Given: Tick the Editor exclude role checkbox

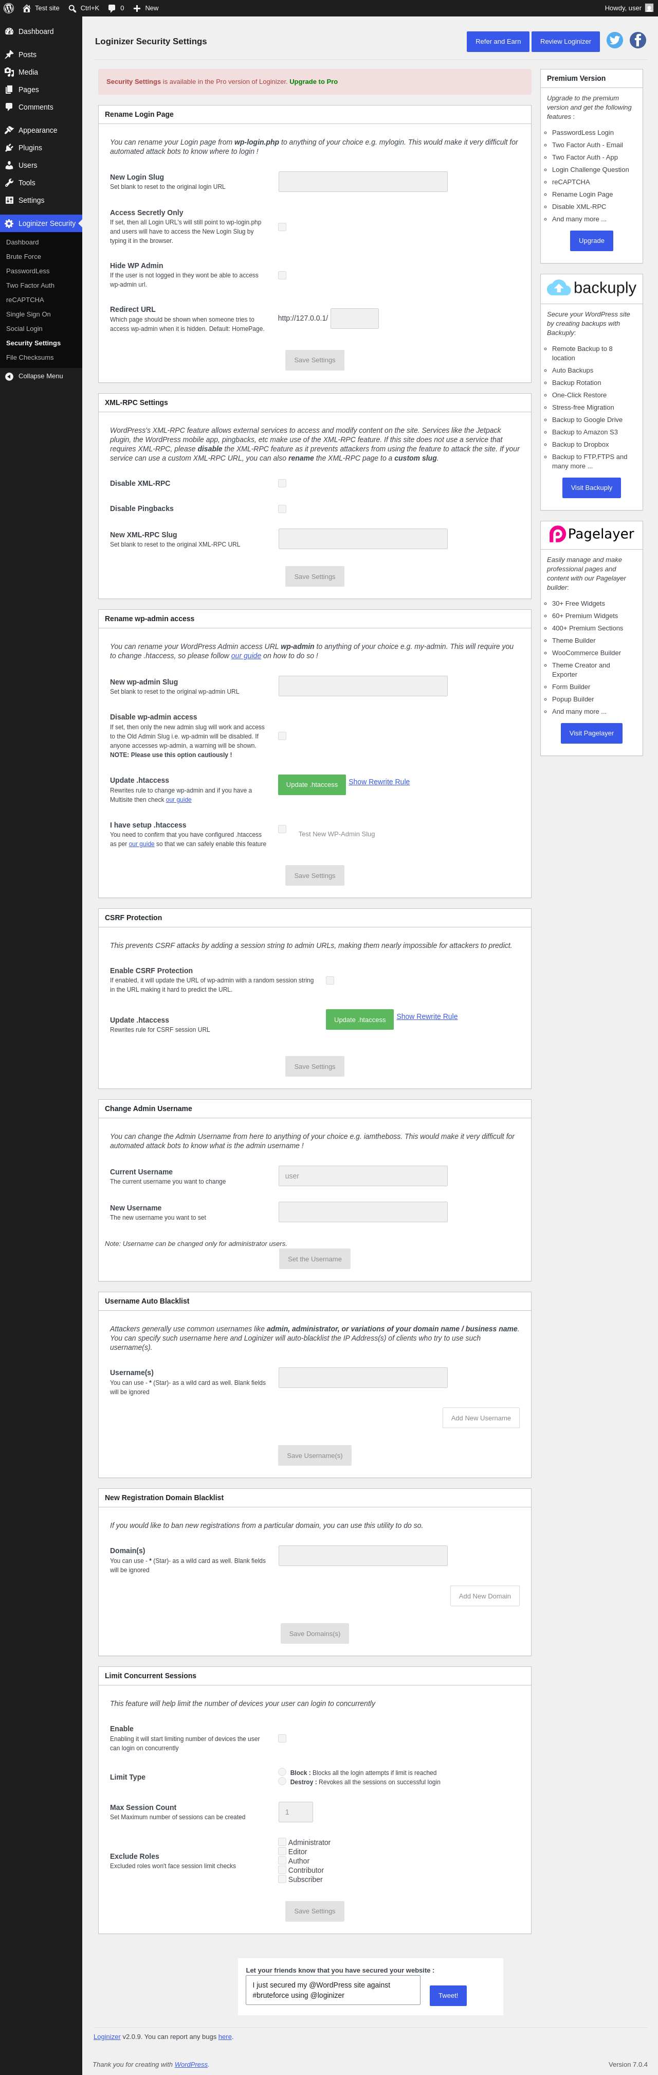Looking at the screenshot, I should click(282, 1851).
